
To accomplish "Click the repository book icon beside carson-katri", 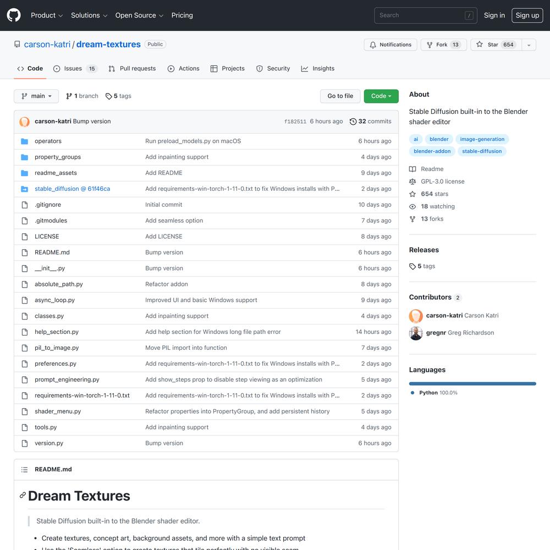I will tap(17, 44).
